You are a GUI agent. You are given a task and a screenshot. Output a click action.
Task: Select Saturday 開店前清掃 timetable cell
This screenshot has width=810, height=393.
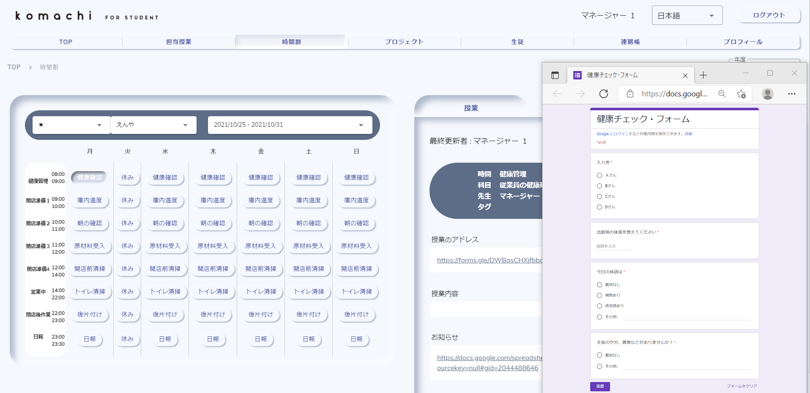(x=309, y=269)
